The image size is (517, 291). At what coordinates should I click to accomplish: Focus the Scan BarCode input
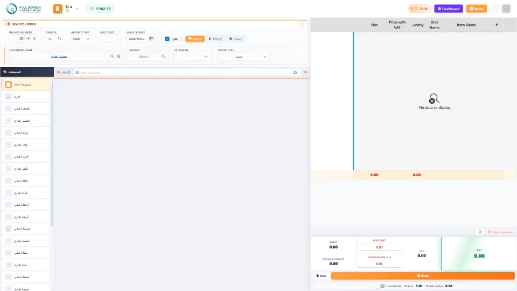(185, 72)
